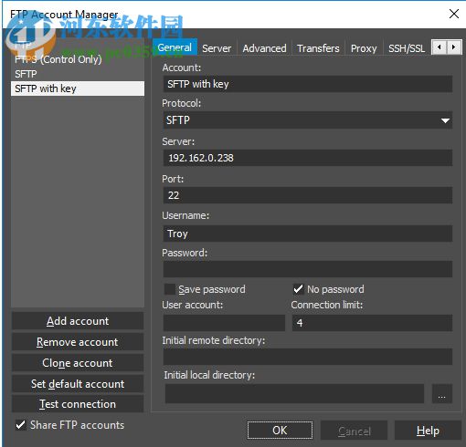Toggle the Share FTP accounts checkbox
Viewport: 466px width, 447px height.
21,425
